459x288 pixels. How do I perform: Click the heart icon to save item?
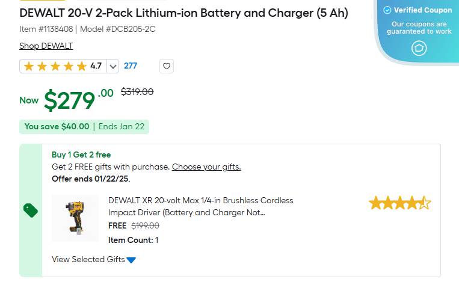click(x=167, y=66)
